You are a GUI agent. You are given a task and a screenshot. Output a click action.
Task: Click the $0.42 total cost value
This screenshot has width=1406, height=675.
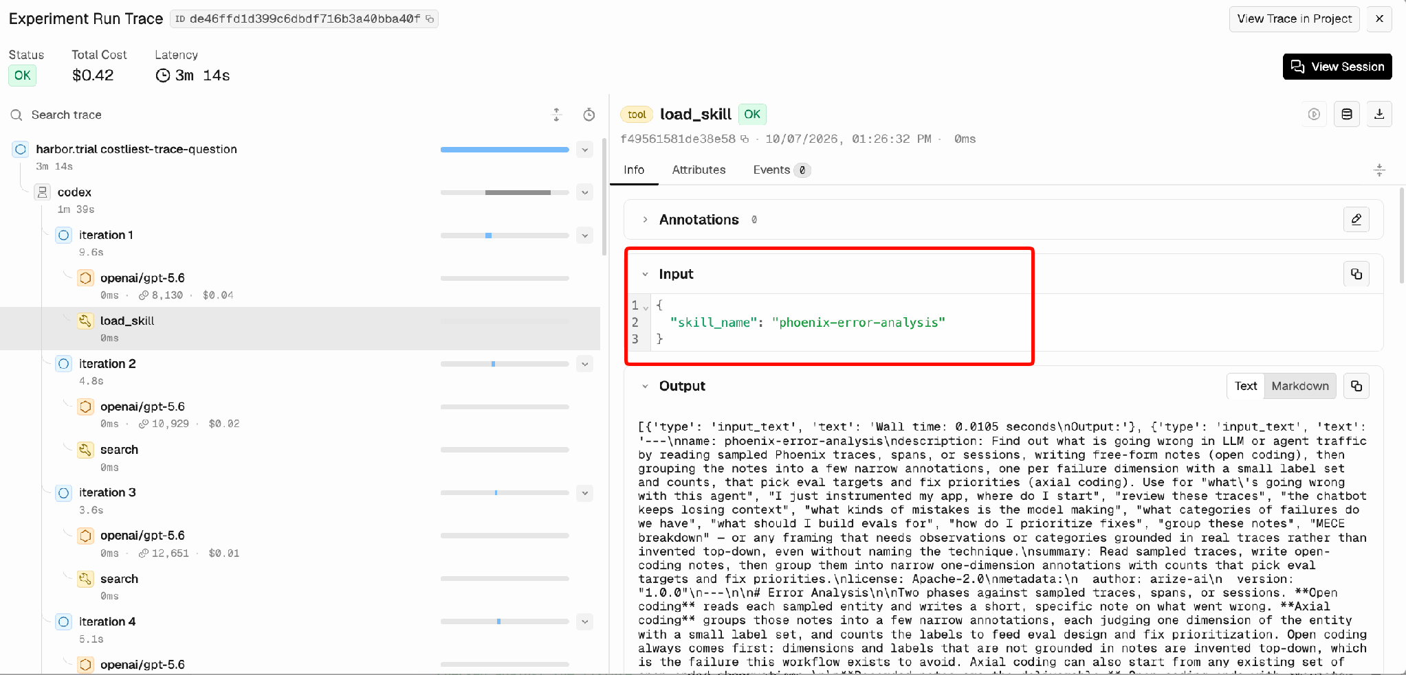coord(93,75)
